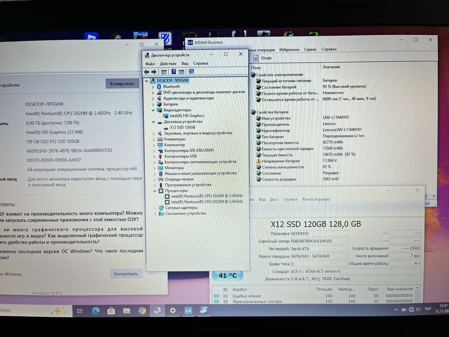The height and width of the screenshot is (337, 449).
Task: Open the Избранное menu in AIDA64
Action: tap(289, 50)
